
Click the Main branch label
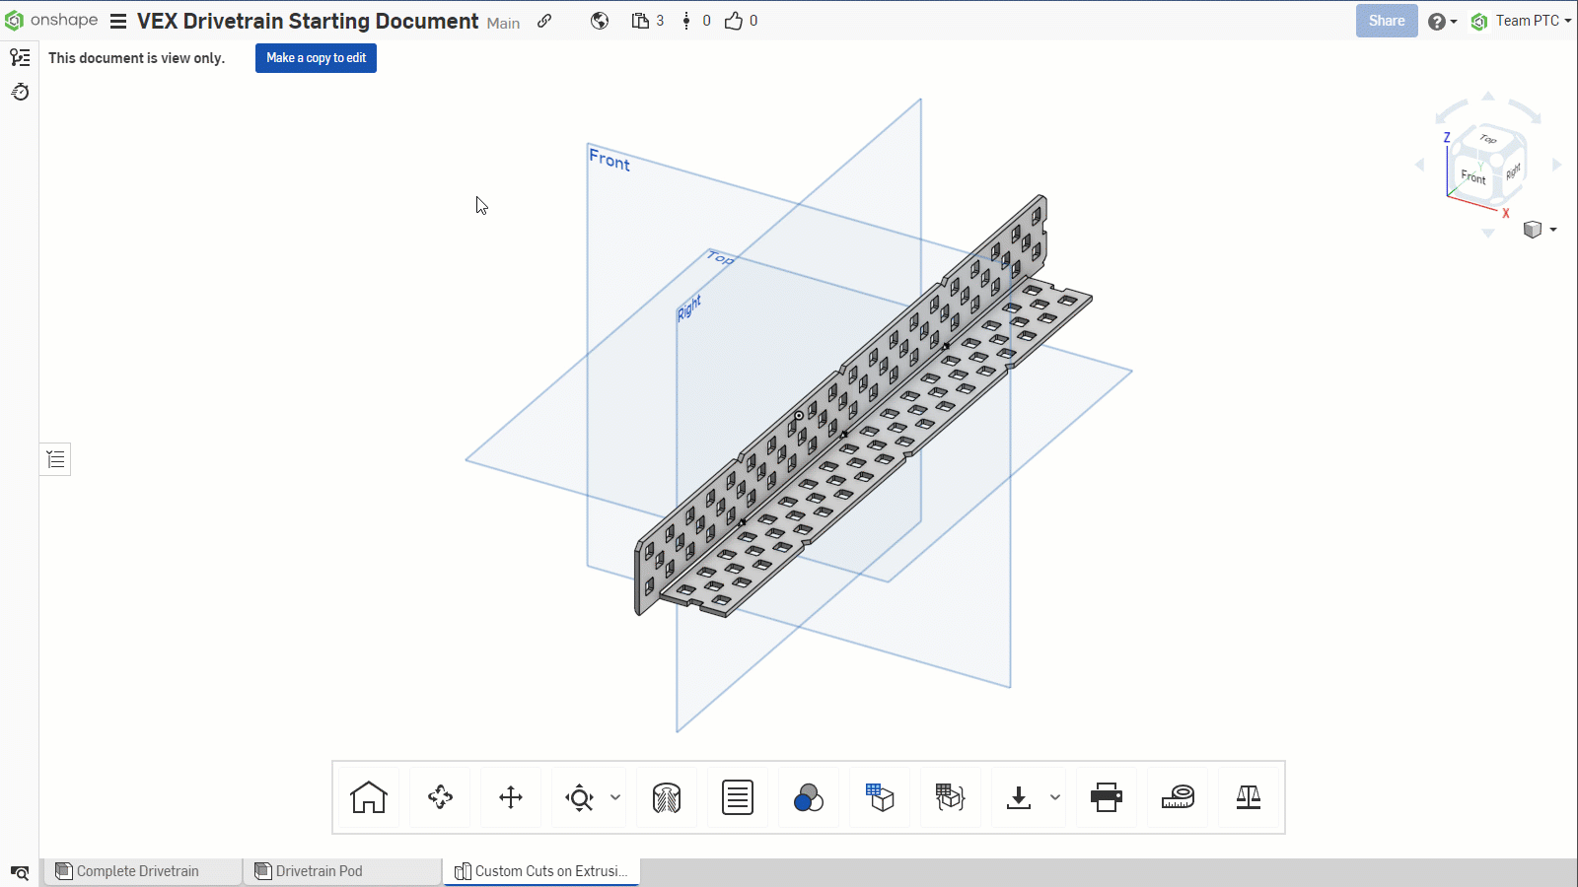click(503, 23)
